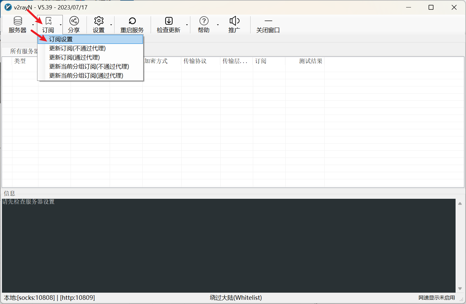Click the log panel scroll down arrow

point(460,288)
